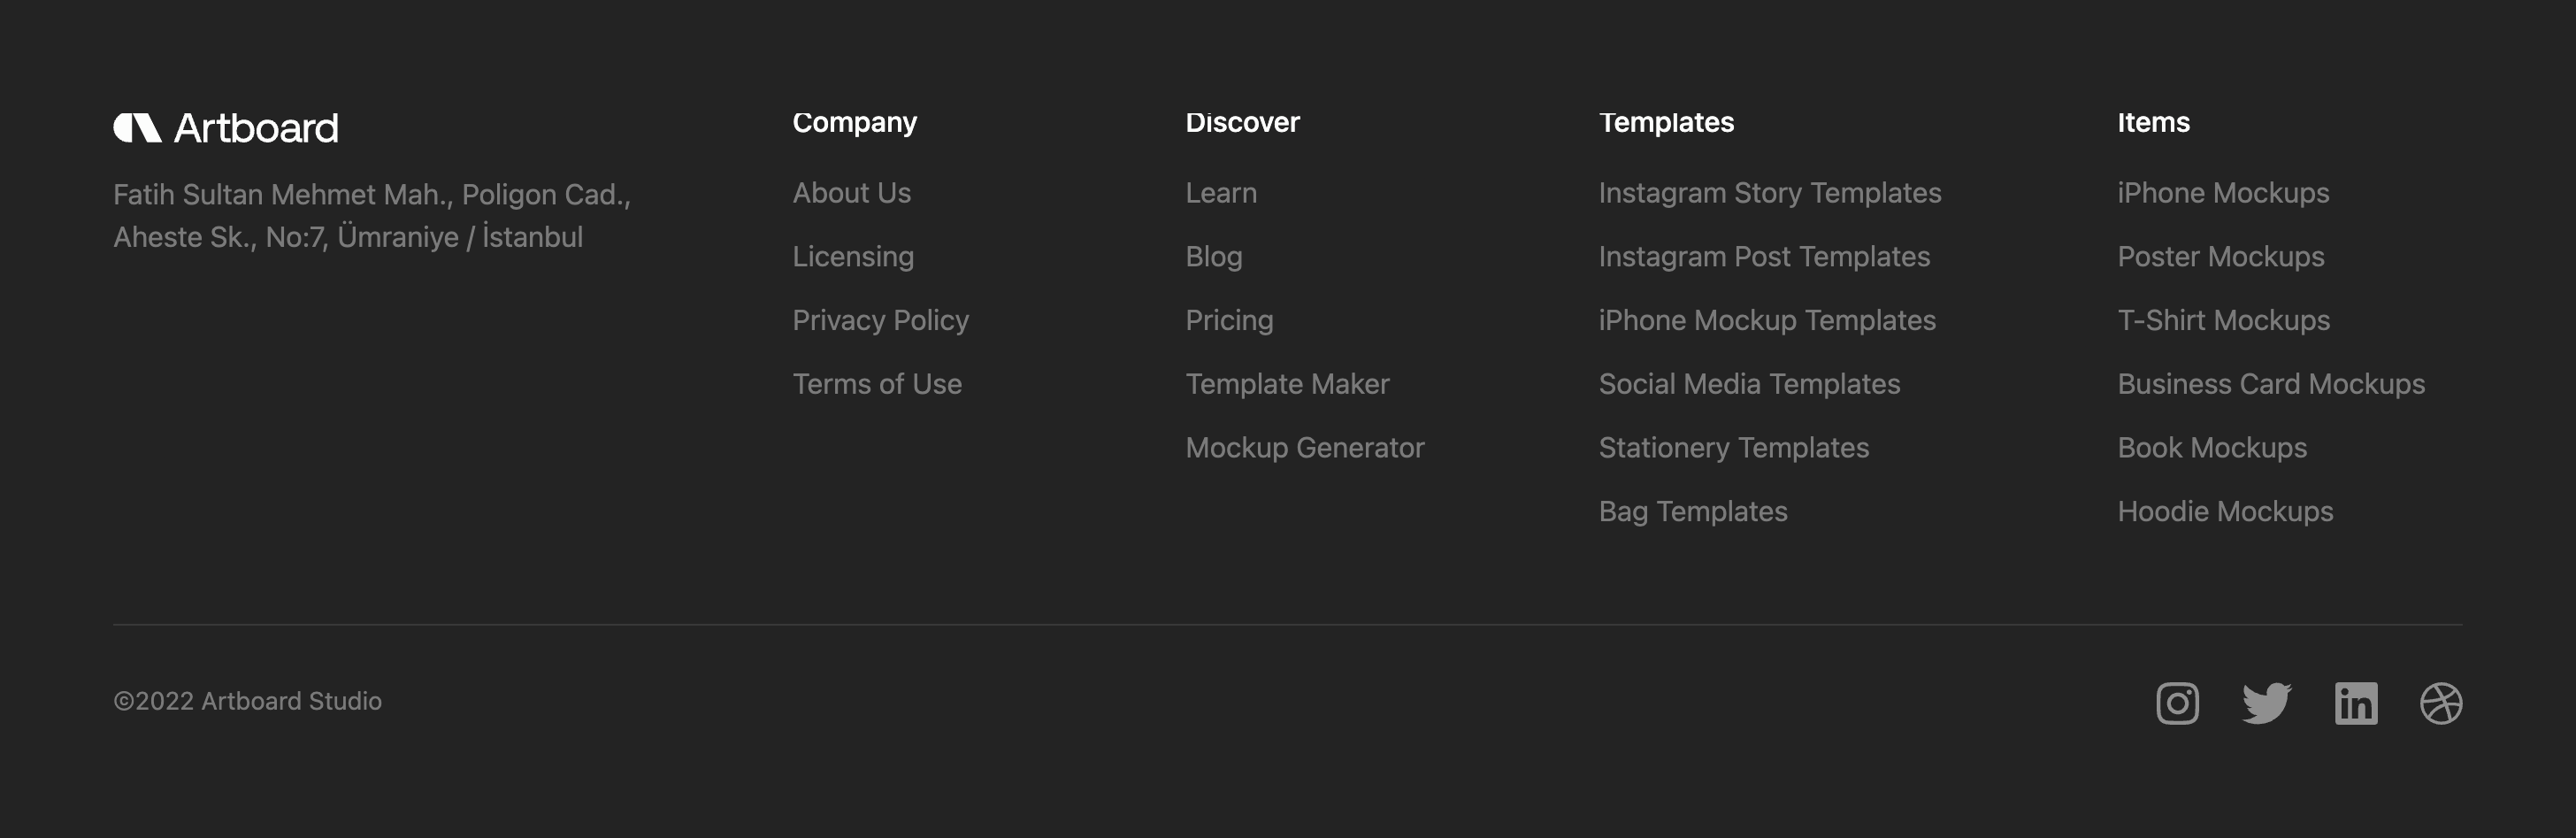Open the Terms of Use
The width and height of the screenshot is (2576, 838).
click(x=876, y=383)
